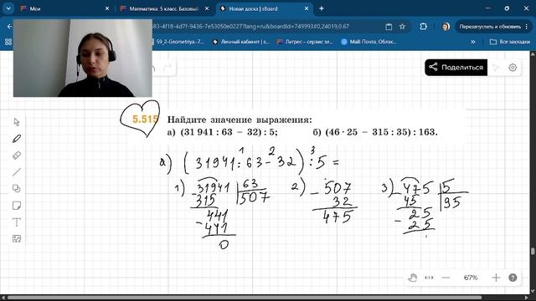The height and width of the screenshot is (301, 536).
Task: Select the line tool
Action: [x=17, y=172]
